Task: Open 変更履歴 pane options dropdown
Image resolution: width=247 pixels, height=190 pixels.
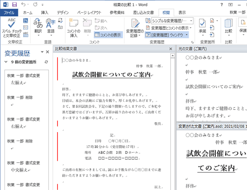Action: point(42,52)
